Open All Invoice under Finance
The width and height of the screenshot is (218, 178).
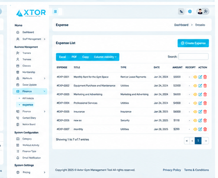coord(28,98)
